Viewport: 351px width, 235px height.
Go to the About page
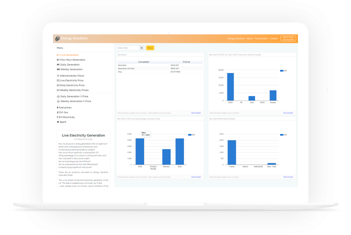tap(249, 38)
